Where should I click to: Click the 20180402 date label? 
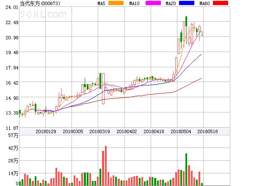(127, 131)
